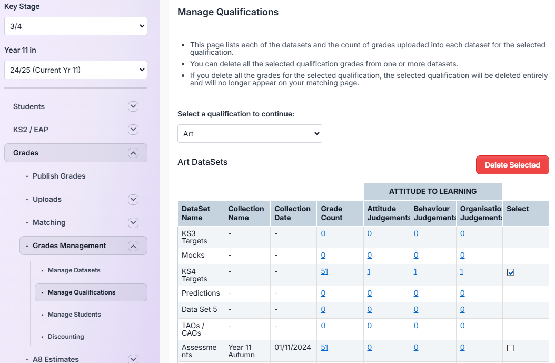Click the 01/11/2024 collection date cell
555x363 pixels.
tap(293, 351)
